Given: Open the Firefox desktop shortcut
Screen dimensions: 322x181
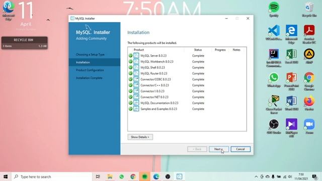Looking at the screenshot, I should click(x=309, y=104).
